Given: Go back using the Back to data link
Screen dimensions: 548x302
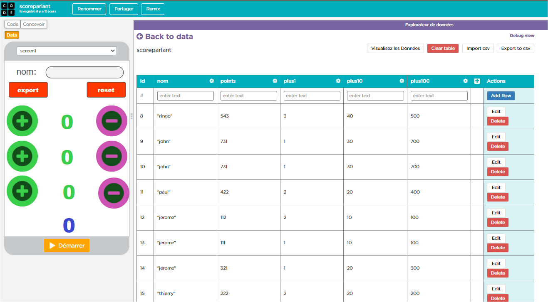Looking at the screenshot, I should [x=165, y=37].
